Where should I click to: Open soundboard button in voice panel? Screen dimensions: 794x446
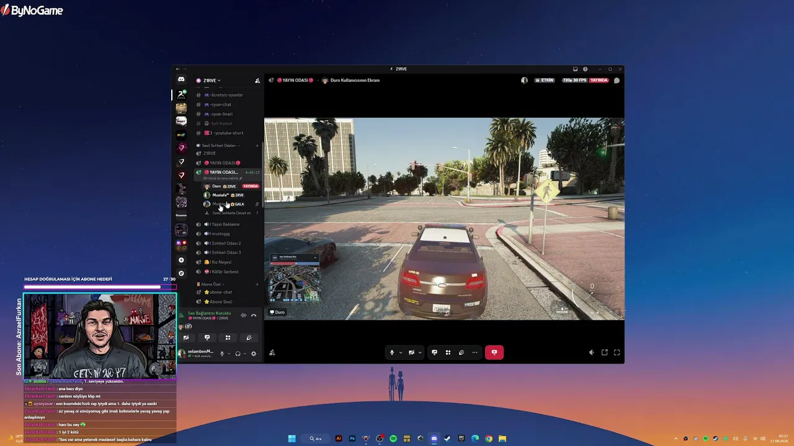[x=249, y=338]
